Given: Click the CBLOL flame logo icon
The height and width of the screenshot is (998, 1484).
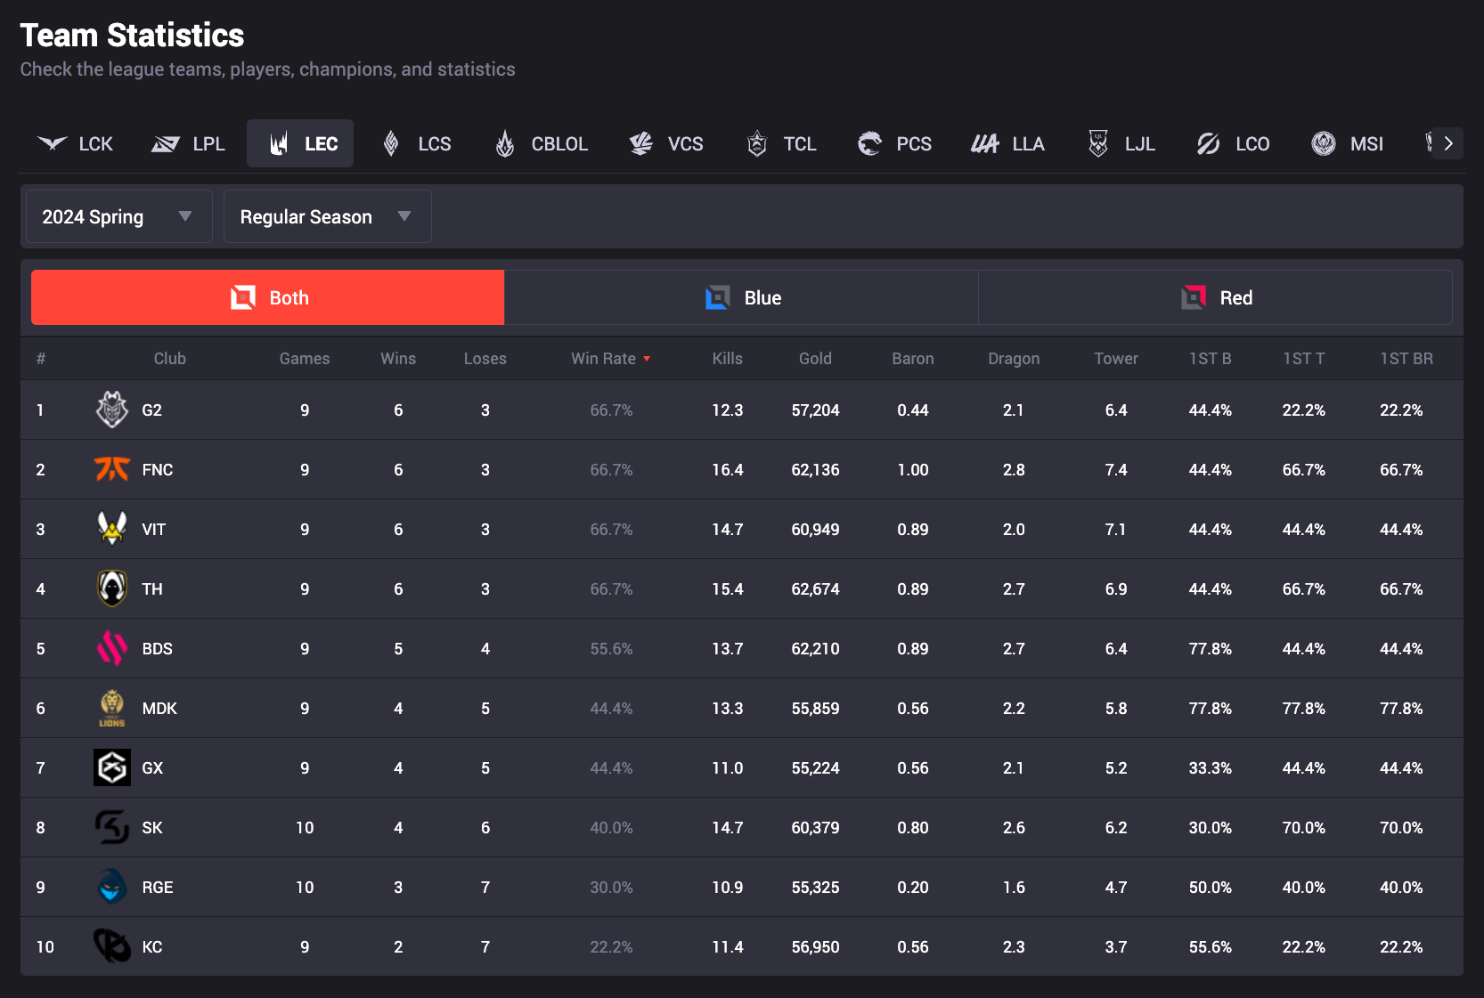Looking at the screenshot, I should coord(505,143).
